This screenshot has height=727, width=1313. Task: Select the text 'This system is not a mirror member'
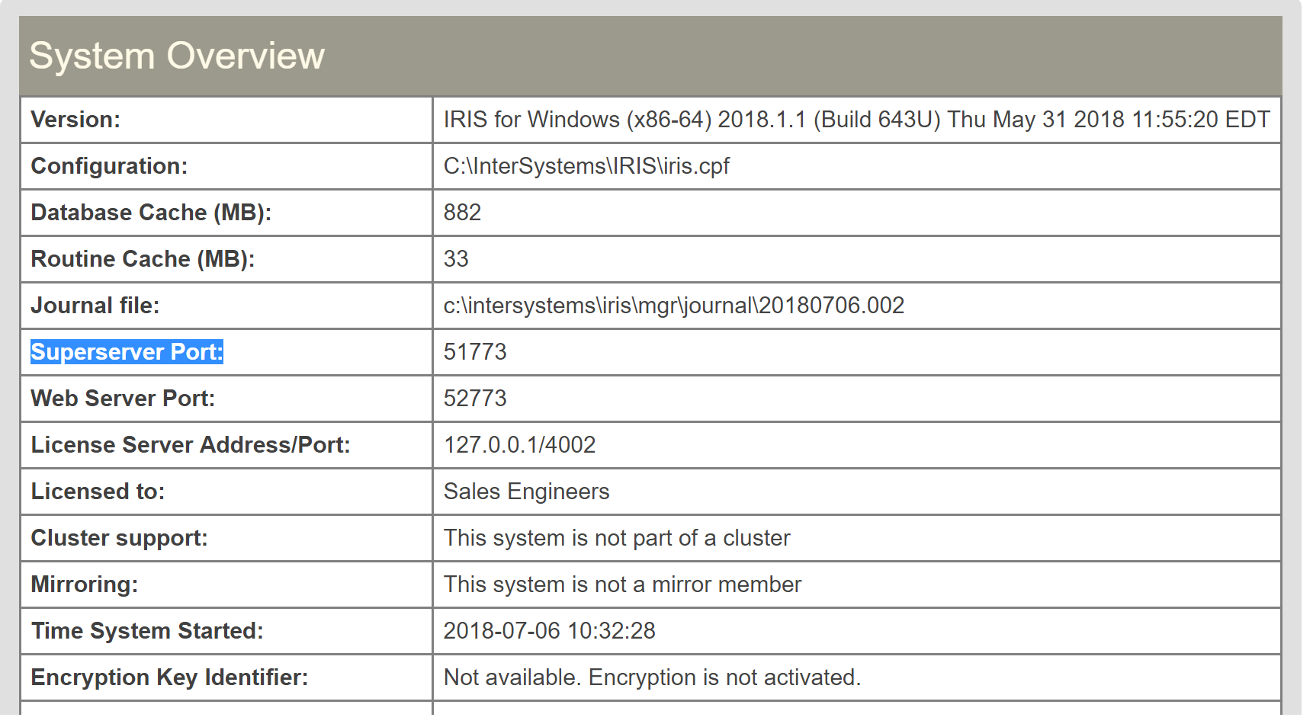[x=622, y=584]
